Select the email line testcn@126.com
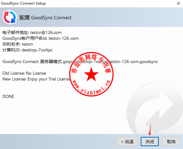183x149 pixels. click(32, 32)
